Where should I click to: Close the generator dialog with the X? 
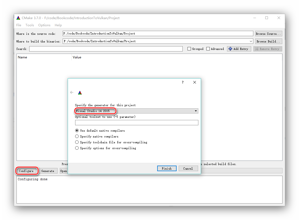[194, 82]
